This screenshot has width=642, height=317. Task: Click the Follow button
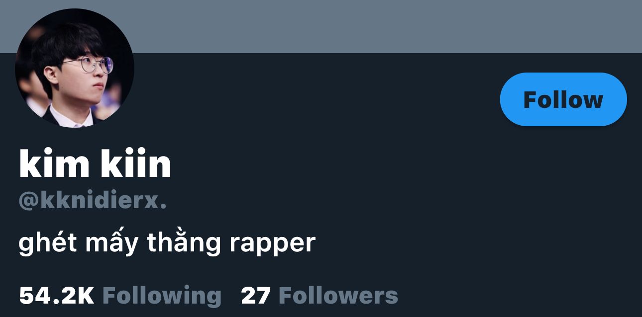563,99
